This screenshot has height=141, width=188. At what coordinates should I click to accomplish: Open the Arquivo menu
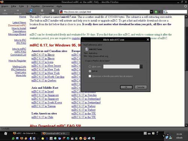[5, 6]
